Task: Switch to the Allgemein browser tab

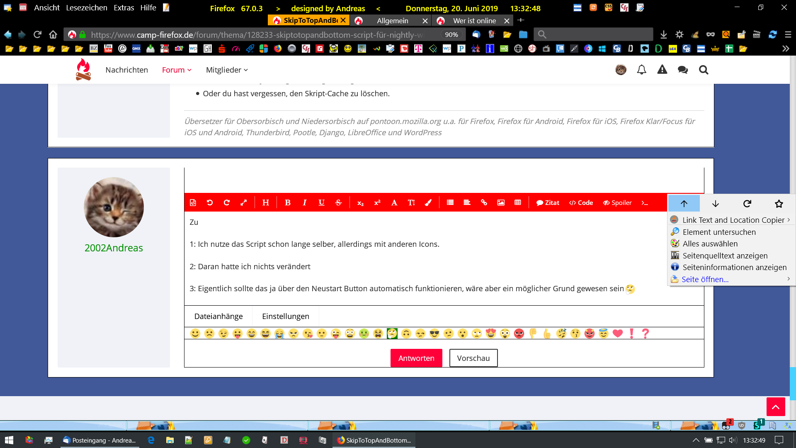Action: (392, 21)
